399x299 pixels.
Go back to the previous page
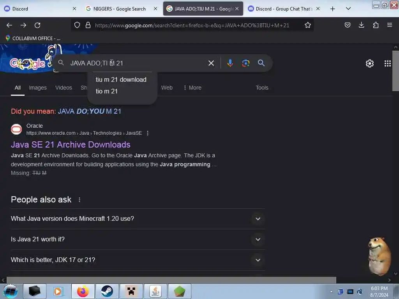[9, 25]
